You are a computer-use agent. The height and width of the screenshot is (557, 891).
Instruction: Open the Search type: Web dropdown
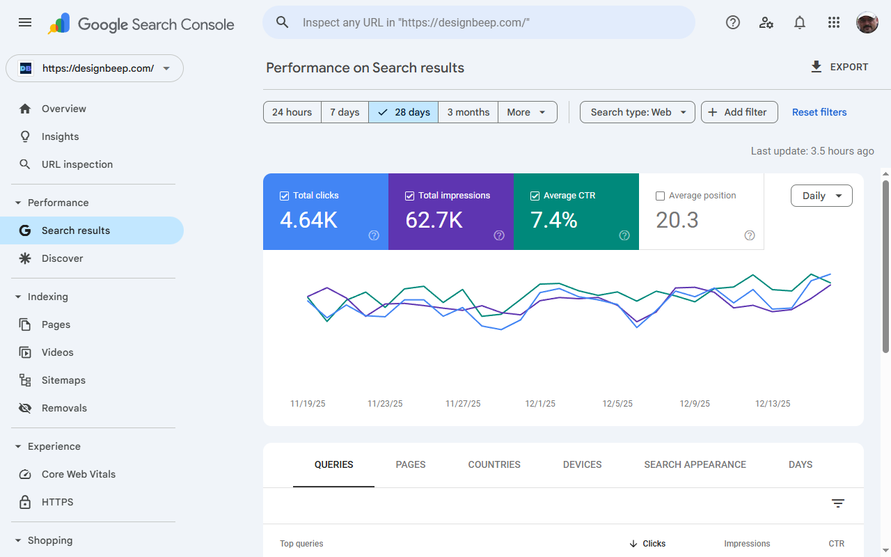point(637,112)
